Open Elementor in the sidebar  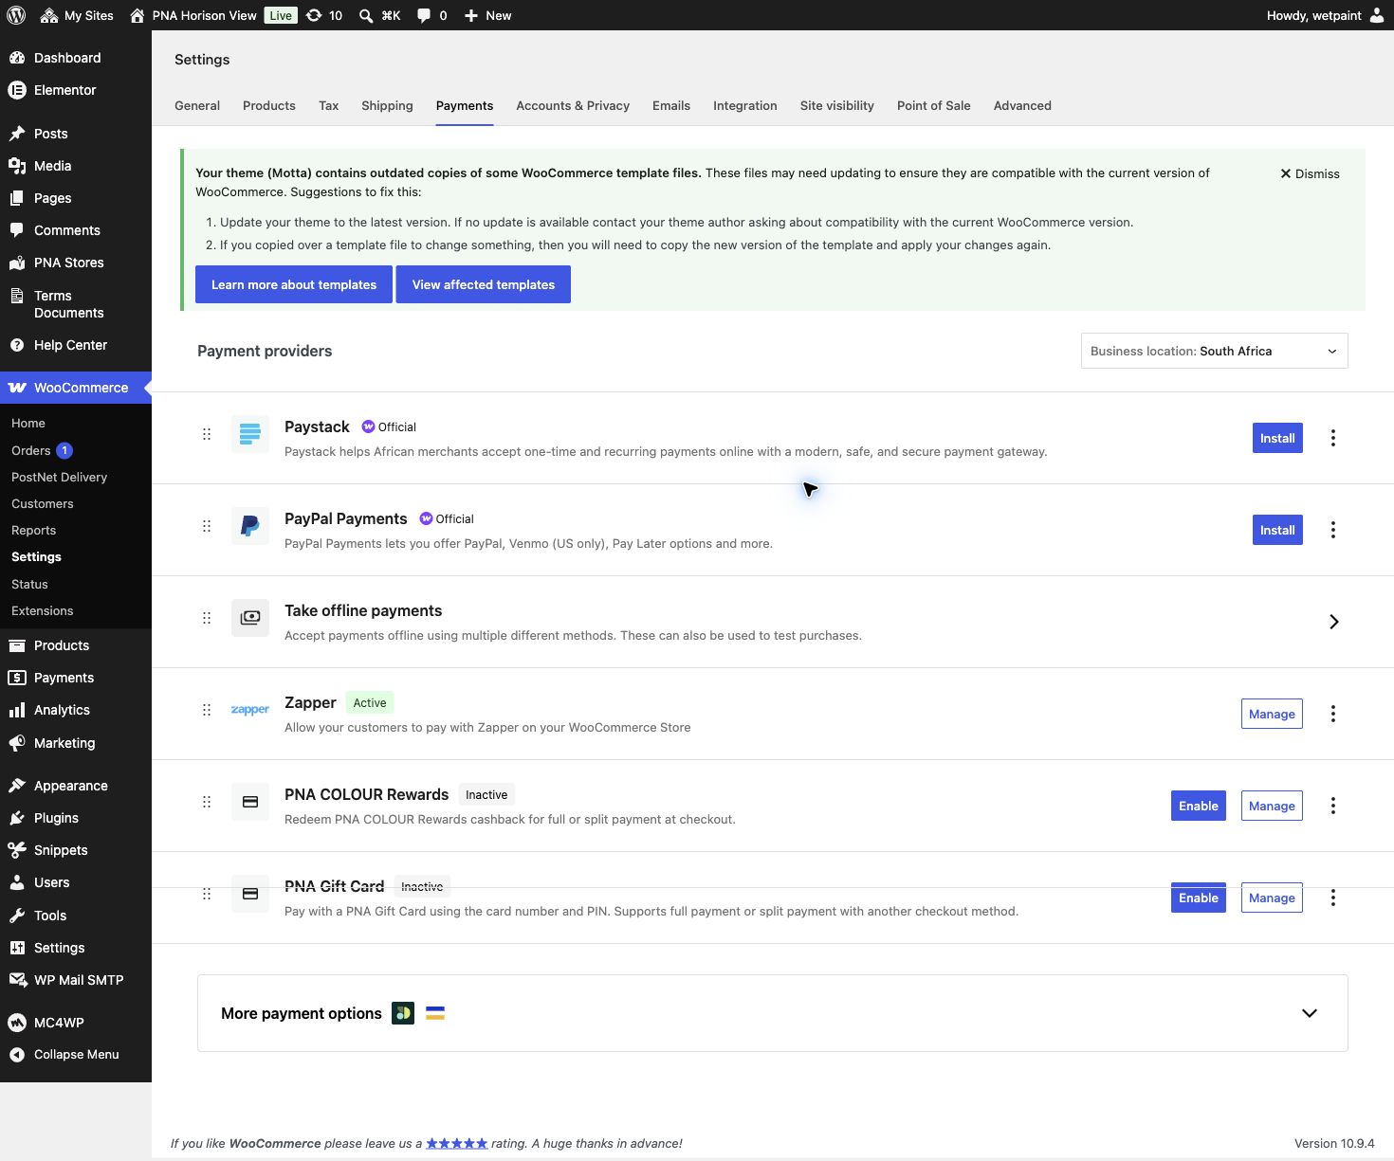pyautogui.click(x=76, y=90)
